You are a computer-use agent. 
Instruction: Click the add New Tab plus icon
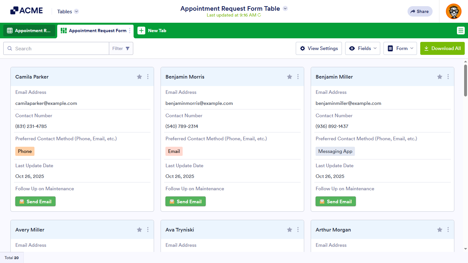click(x=141, y=31)
